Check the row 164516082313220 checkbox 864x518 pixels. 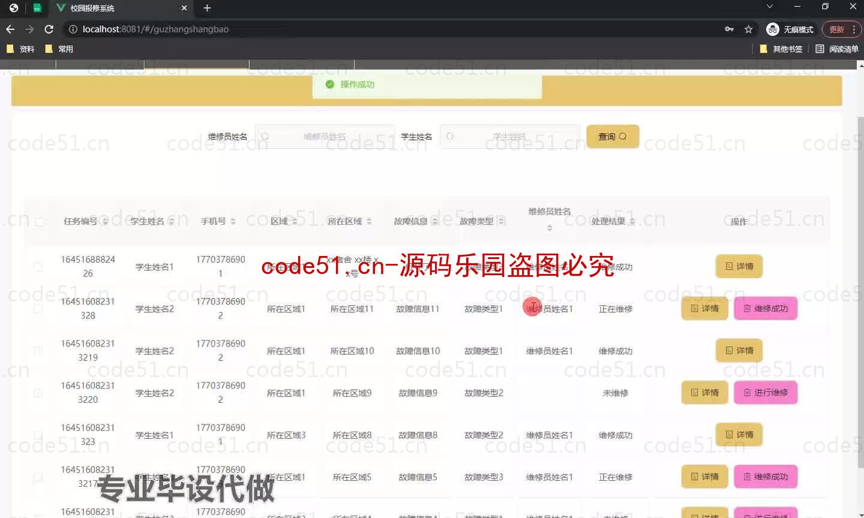38,393
